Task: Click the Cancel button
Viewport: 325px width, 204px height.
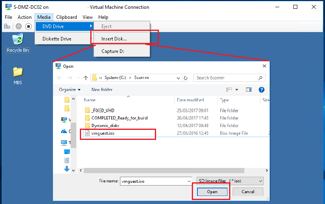Action: point(248,192)
